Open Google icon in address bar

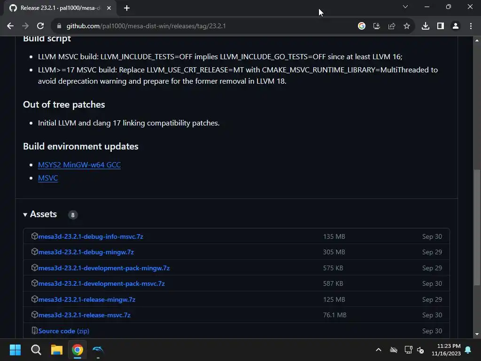click(x=362, y=26)
